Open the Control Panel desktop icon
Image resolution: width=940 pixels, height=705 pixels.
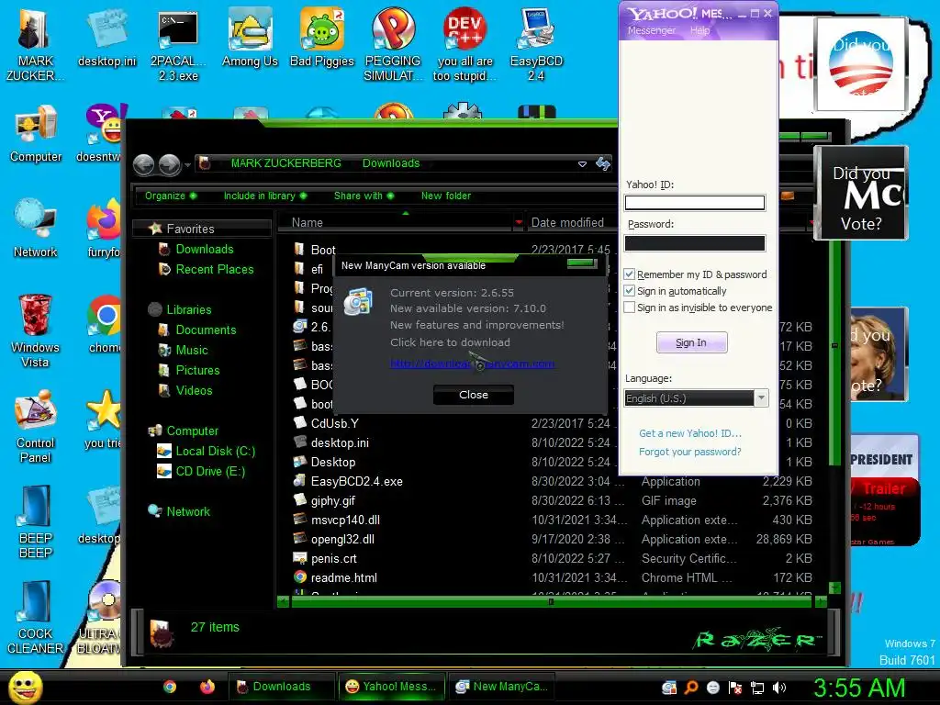(x=36, y=426)
